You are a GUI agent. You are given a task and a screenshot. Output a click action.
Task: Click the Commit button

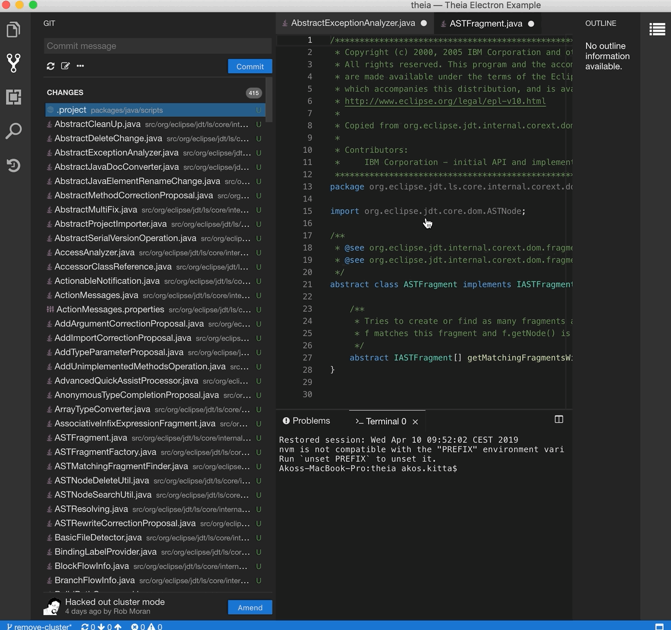250,66
